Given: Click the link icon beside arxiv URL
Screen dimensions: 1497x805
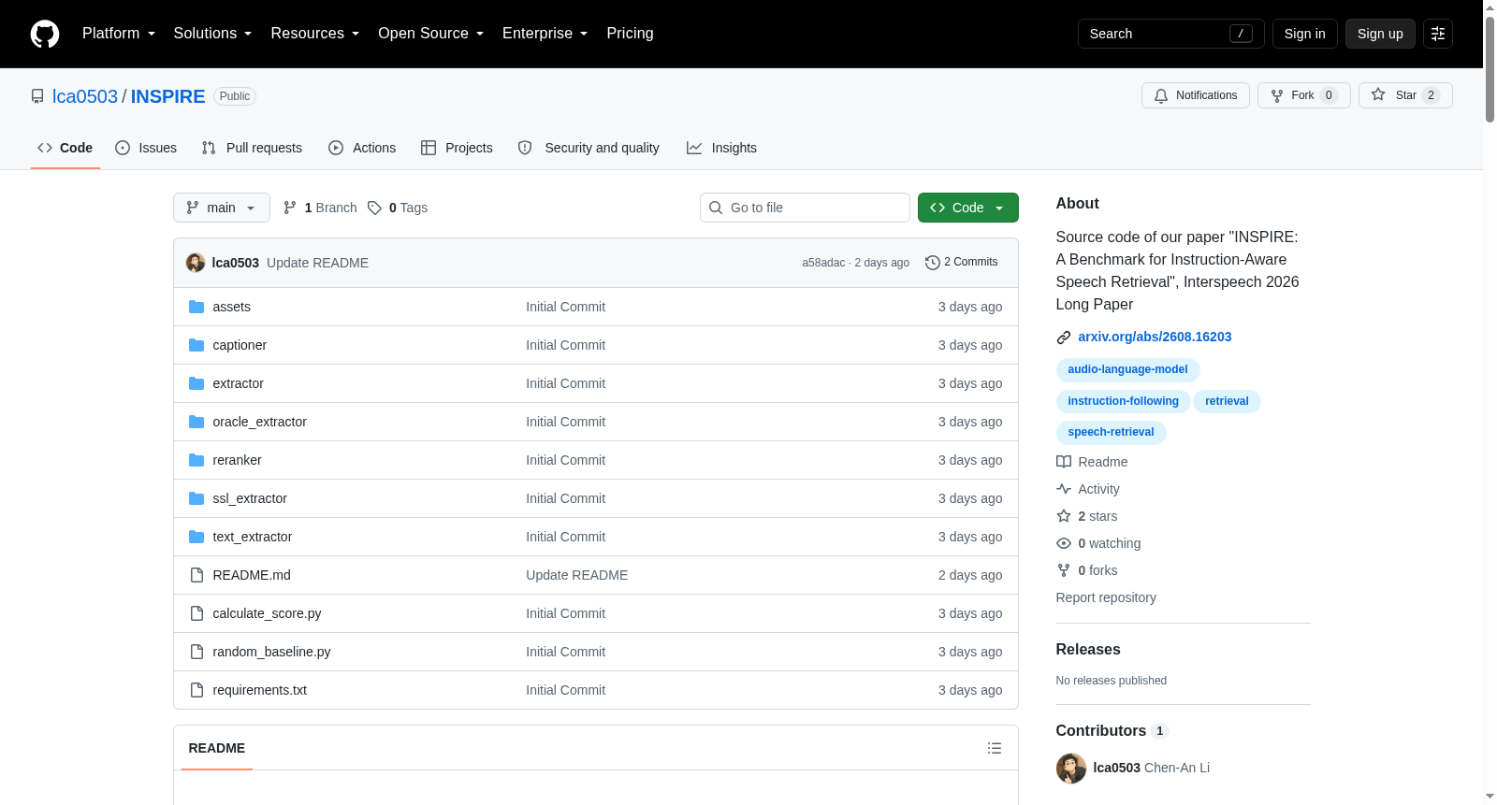Looking at the screenshot, I should tap(1064, 338).
